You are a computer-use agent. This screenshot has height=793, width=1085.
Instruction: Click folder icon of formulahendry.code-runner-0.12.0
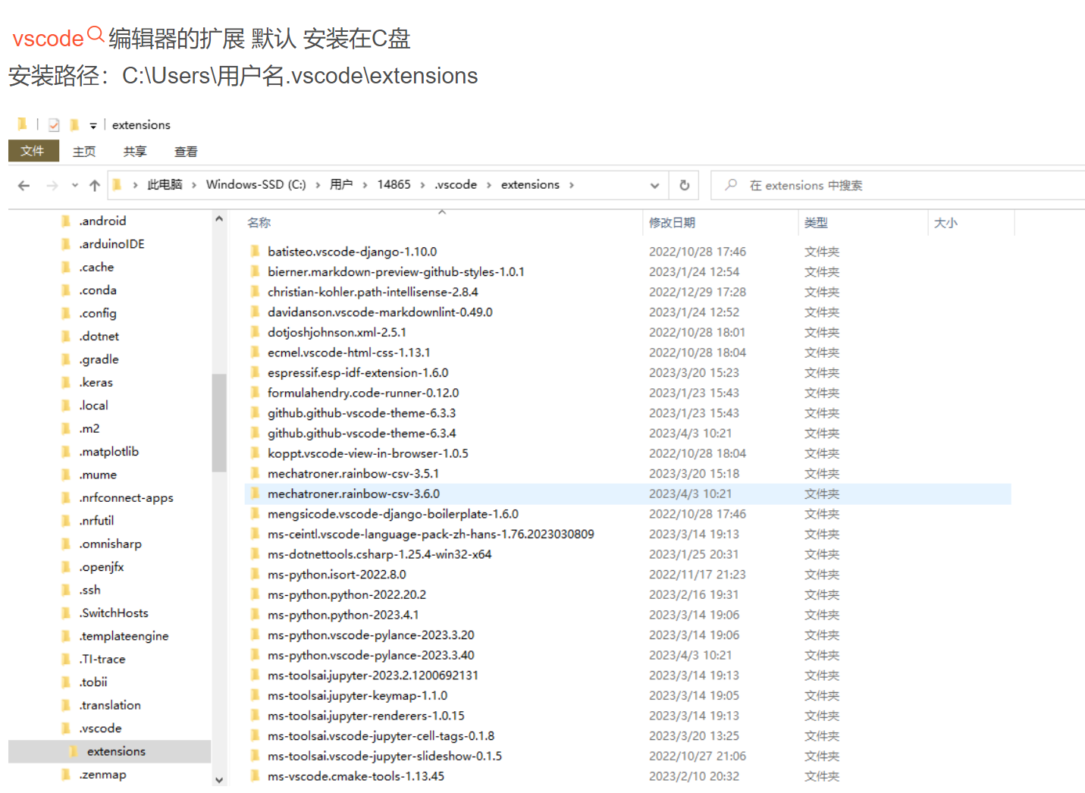coord(256,392)
